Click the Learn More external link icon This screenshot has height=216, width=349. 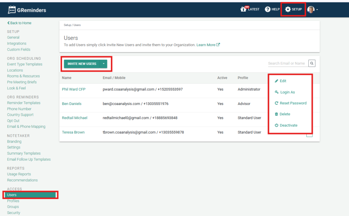coord(218,45)
